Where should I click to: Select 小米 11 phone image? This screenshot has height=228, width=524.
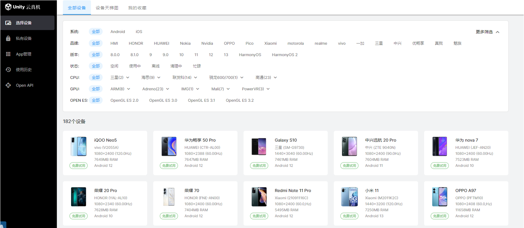point(349,197)
